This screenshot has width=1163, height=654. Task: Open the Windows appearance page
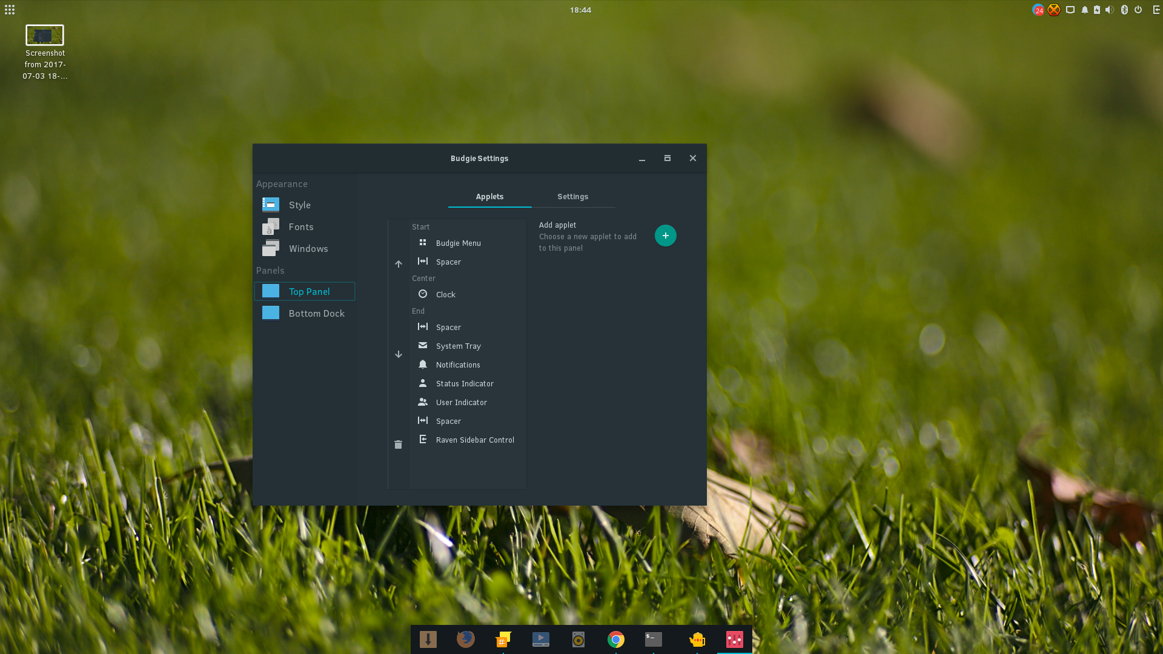coord(305,248)
